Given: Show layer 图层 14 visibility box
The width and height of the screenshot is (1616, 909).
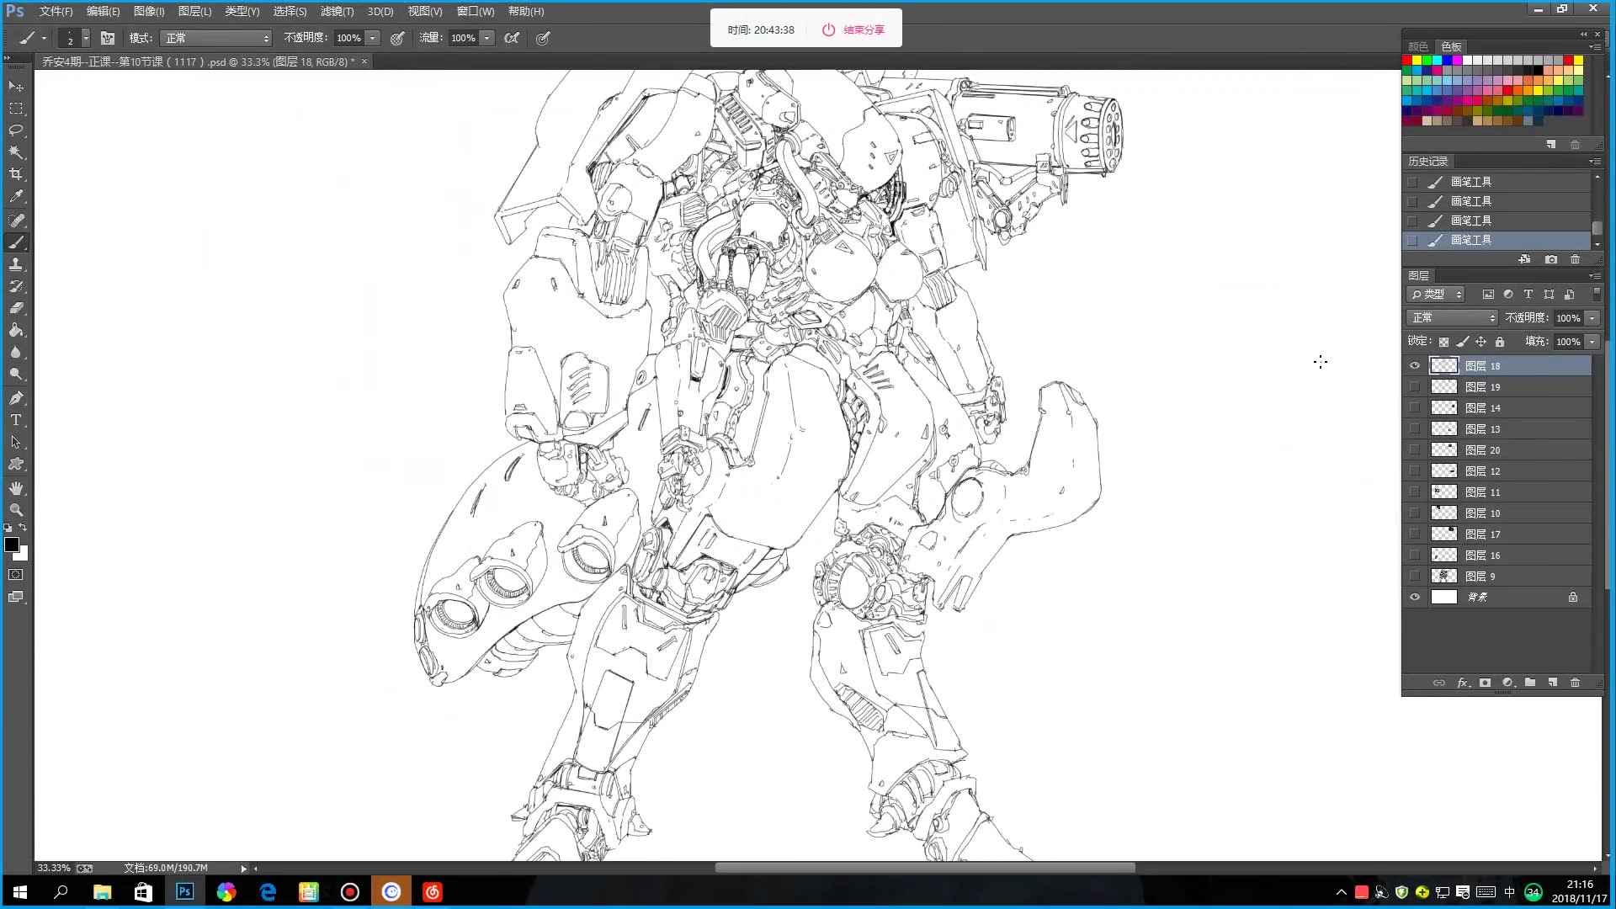Looking at the screenshot, I should point(1415,407).
